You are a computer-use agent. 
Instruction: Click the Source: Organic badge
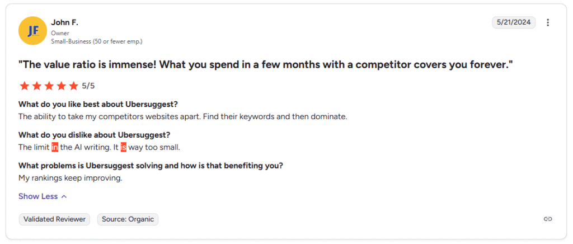coord(128,219)
